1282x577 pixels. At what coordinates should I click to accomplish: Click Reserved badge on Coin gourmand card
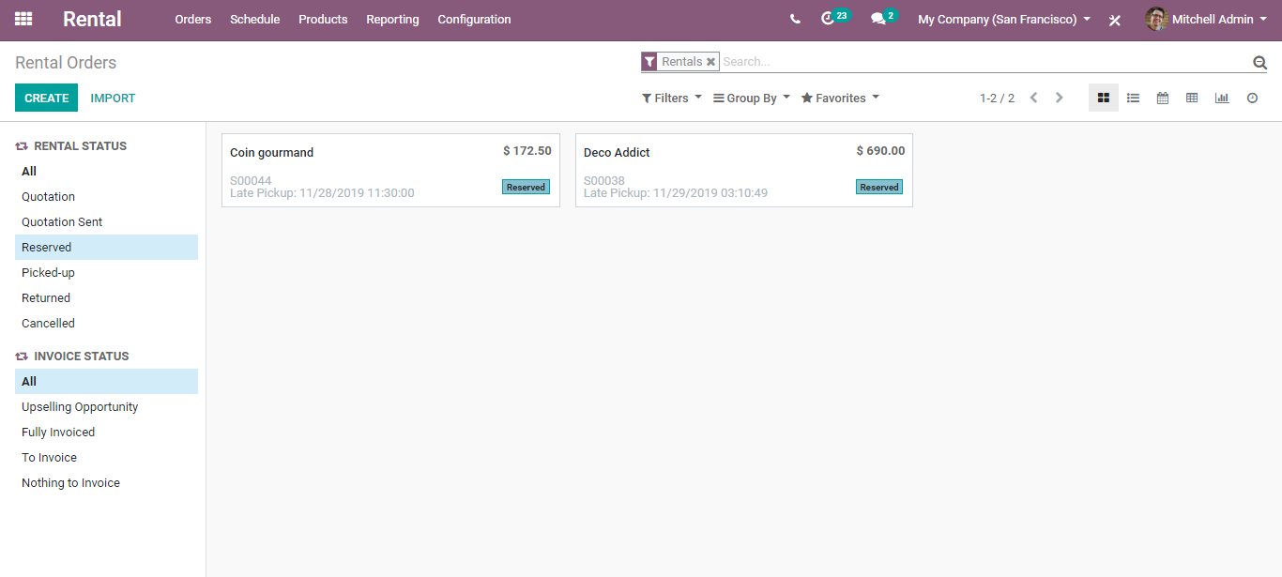[x=526, y=187]
